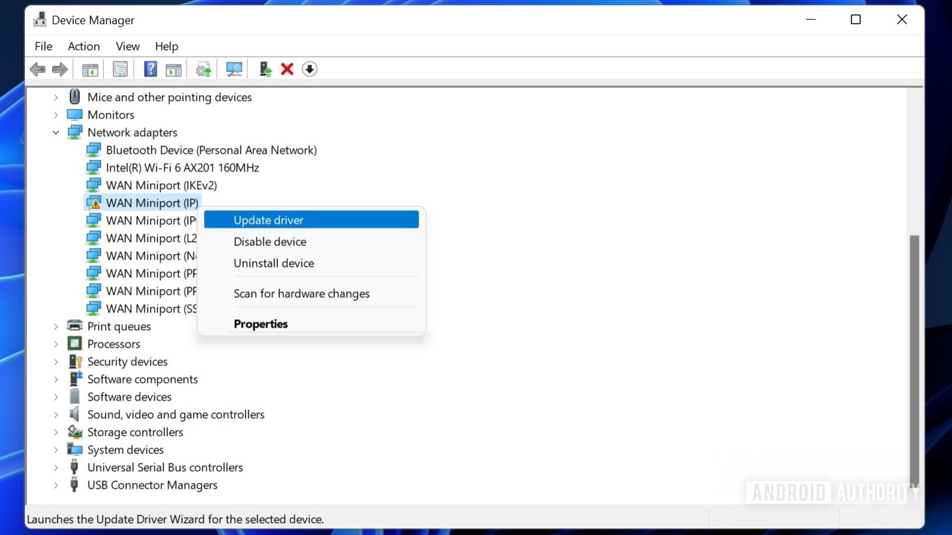This screenshot has height=535, width=952.
Task: Click Scan for hardware changes in the context menu
Action: (301, 294)
